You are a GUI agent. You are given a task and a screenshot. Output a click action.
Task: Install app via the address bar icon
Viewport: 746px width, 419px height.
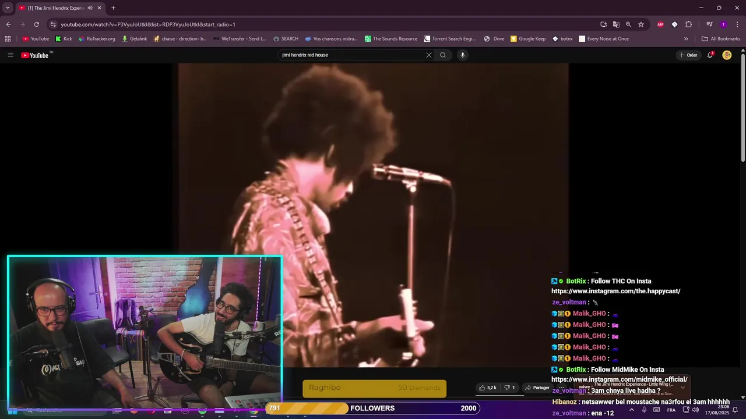pyautogui.click(x=603, y=24)
